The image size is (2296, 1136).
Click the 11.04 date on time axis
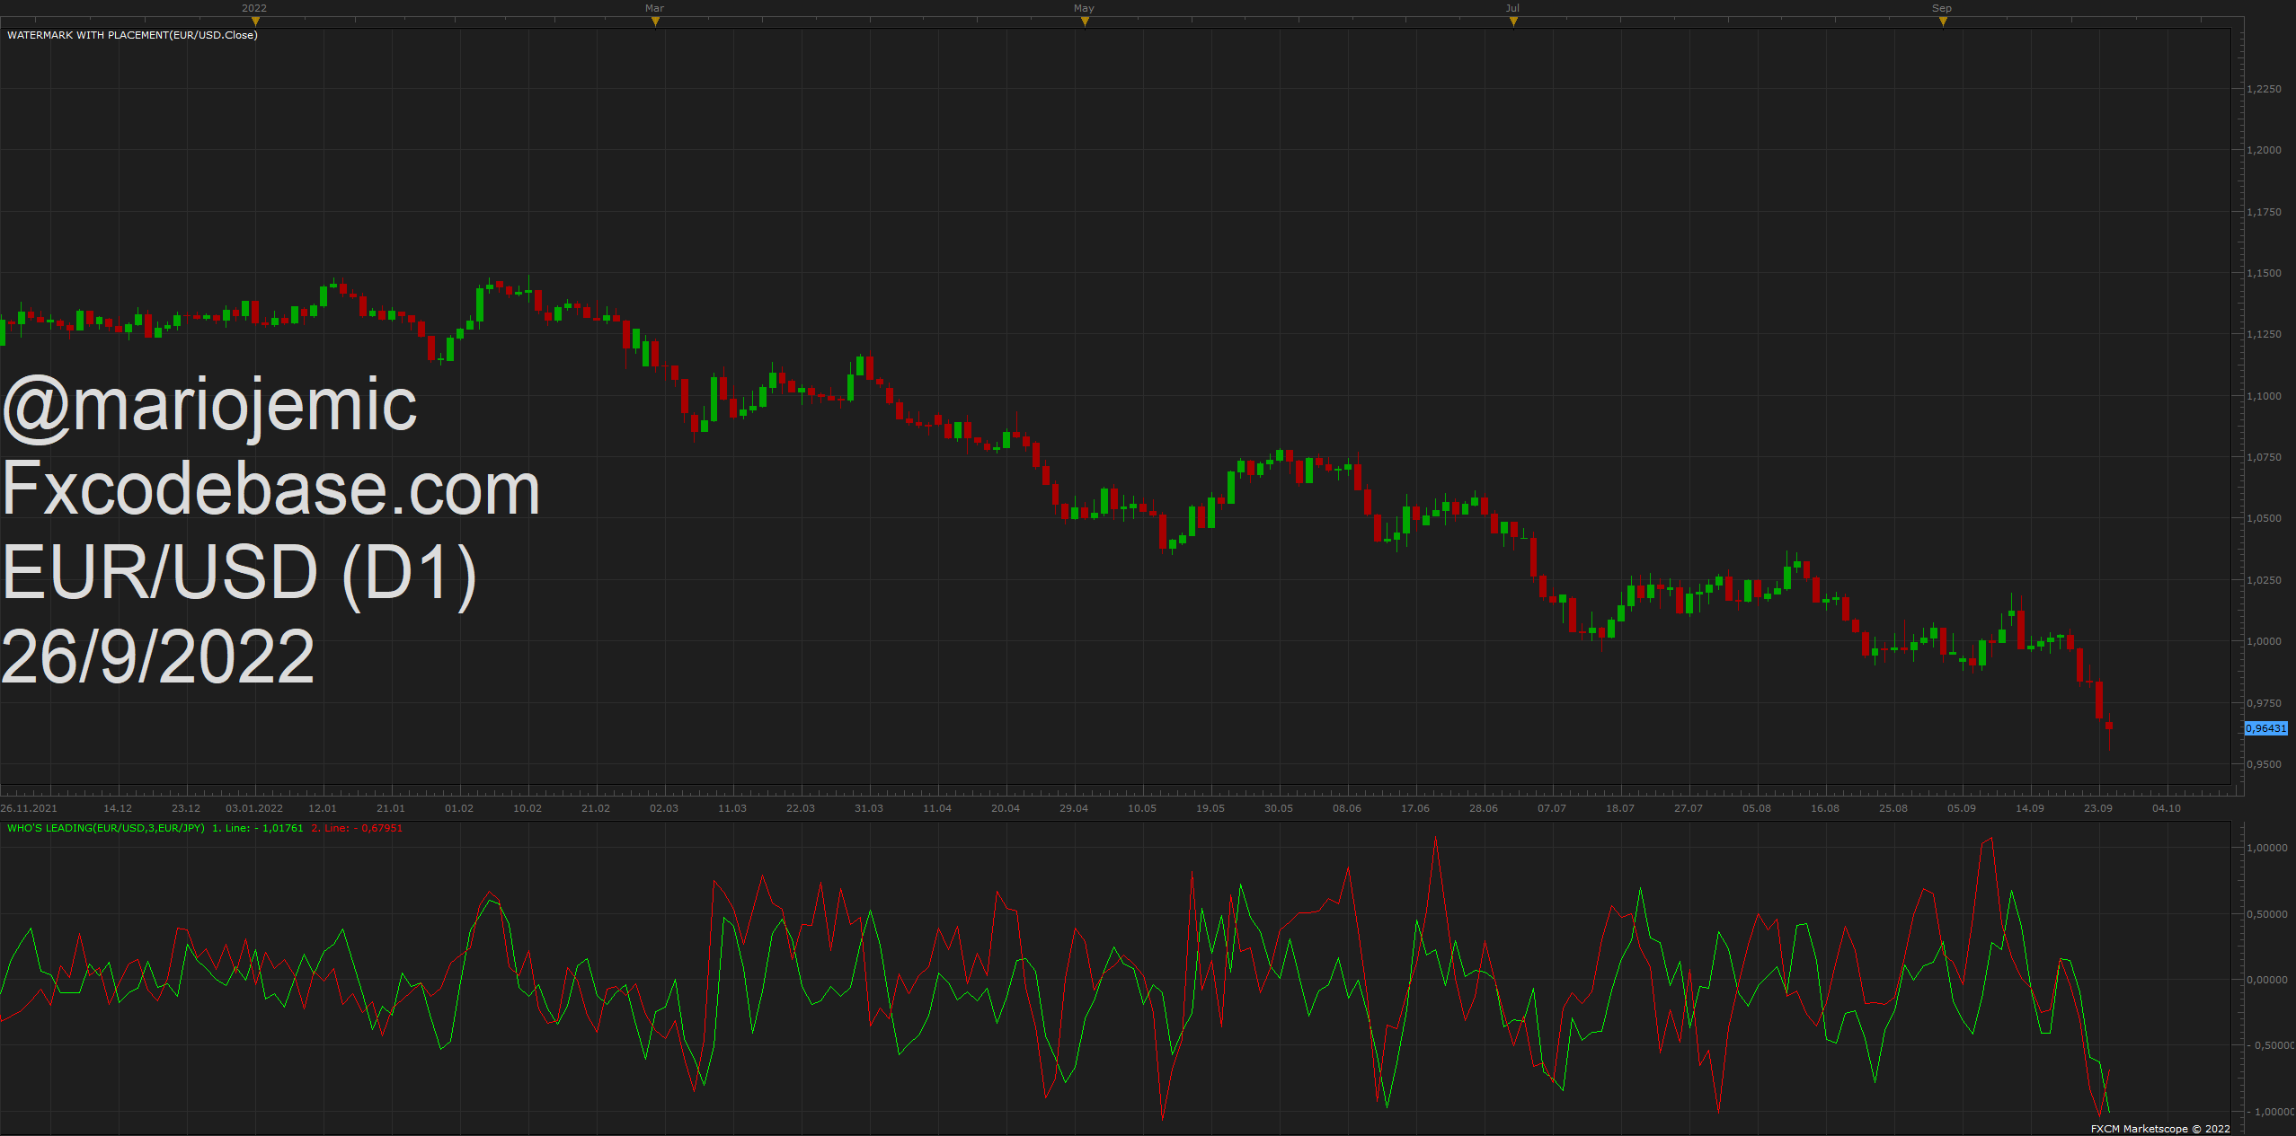point(937,808)
